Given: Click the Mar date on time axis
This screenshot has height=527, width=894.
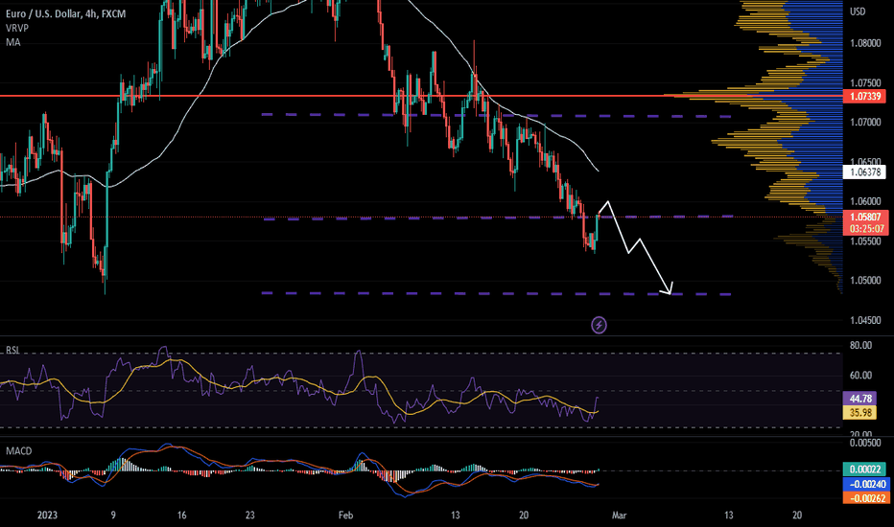Looking at the screenshot, I should (x=619, y=516).
